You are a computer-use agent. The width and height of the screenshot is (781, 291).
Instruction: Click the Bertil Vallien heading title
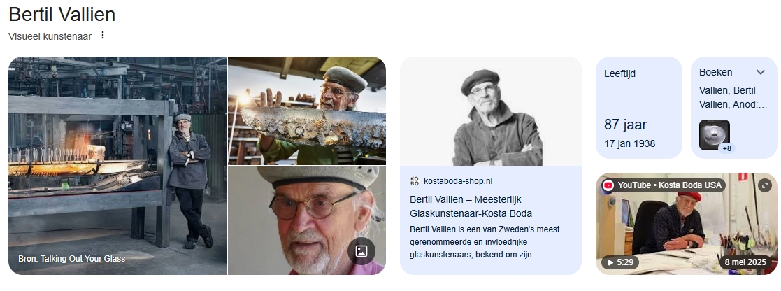click(x=62, y=15)
